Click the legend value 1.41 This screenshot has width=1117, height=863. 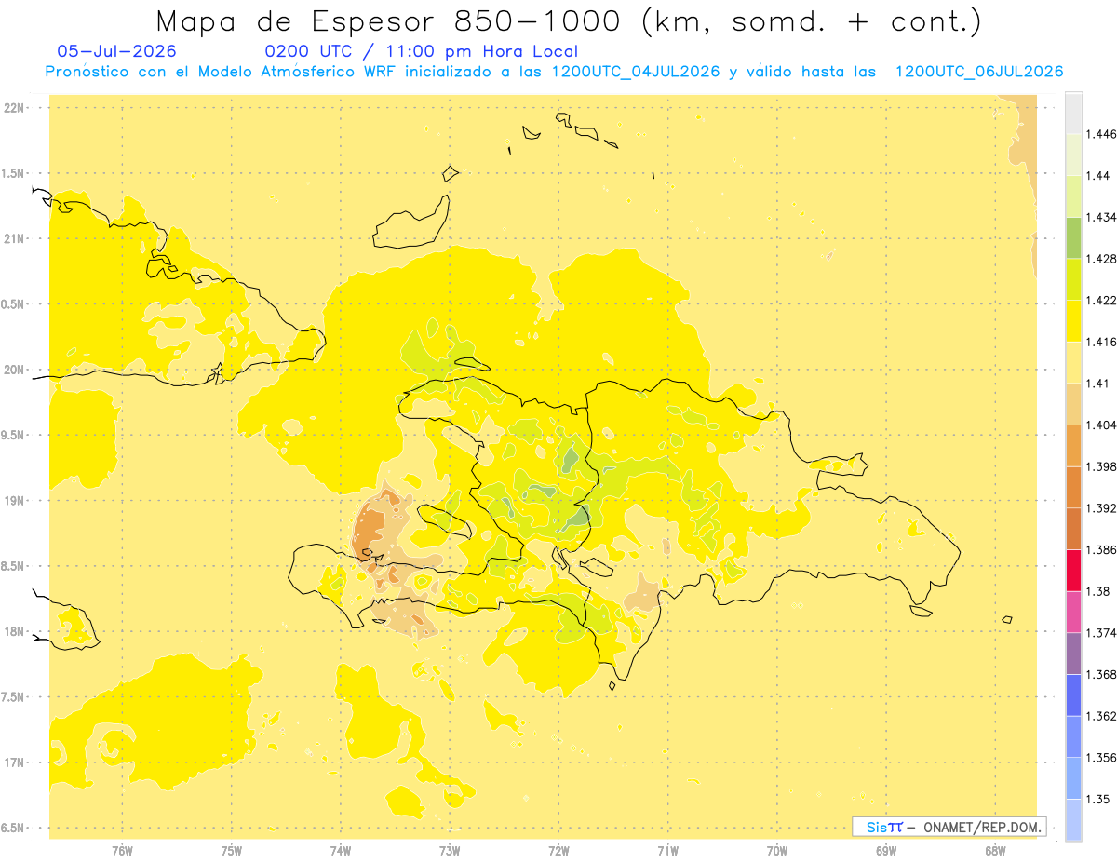click(x=1098, y=384)
